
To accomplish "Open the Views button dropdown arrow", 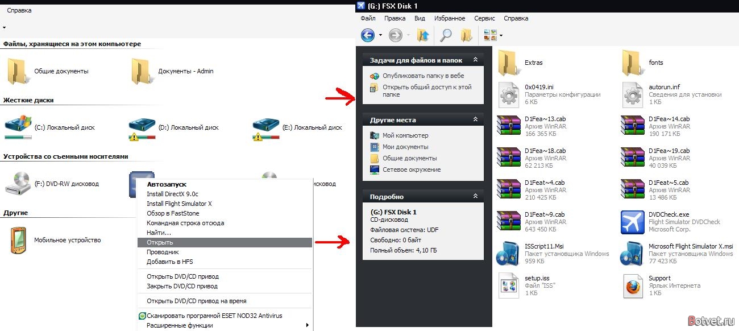I will click(x=501, y=36).
